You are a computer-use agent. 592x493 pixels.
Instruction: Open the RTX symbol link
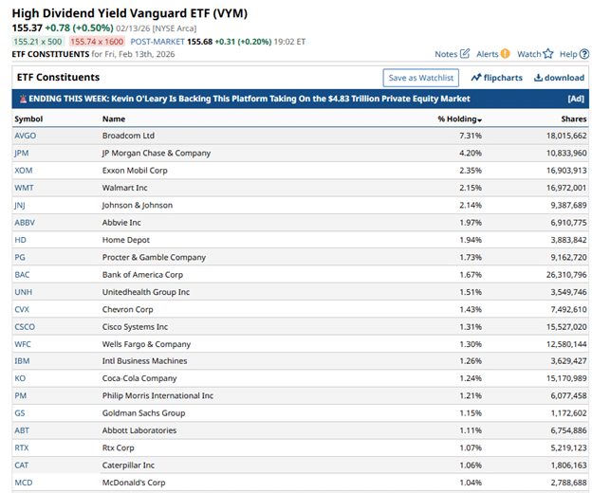(22, 447)
